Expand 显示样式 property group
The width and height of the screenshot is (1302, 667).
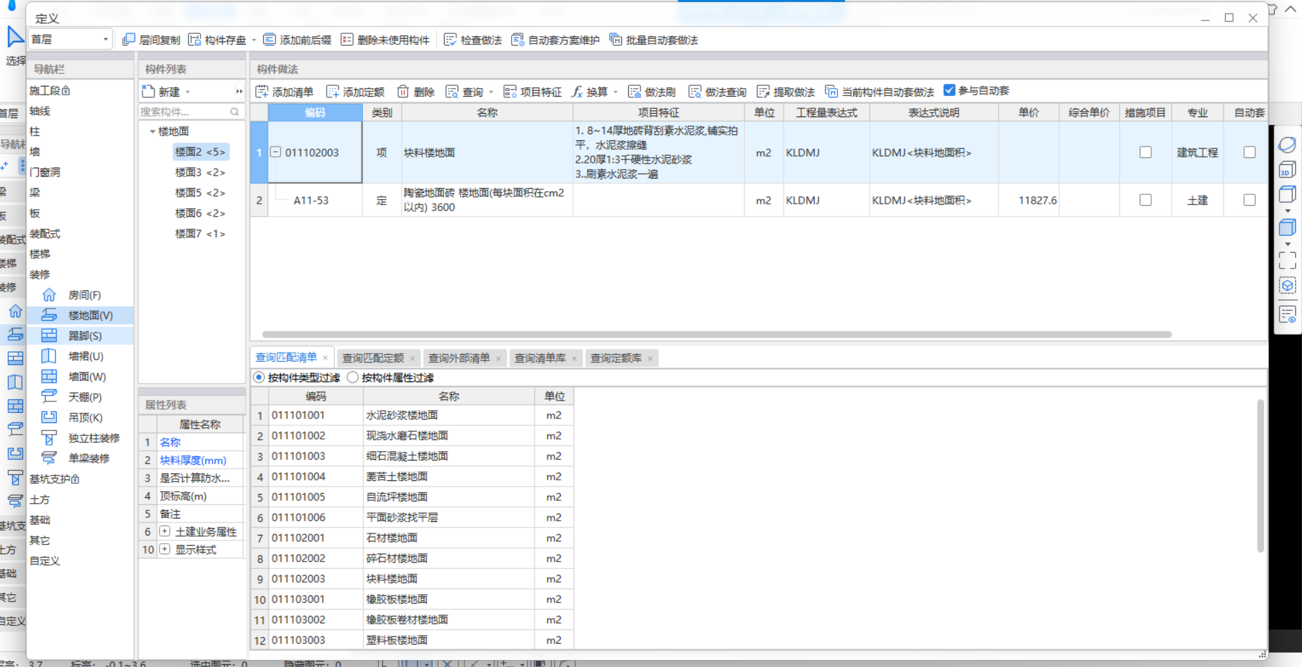pyautogui.click(x=164, y=549)
